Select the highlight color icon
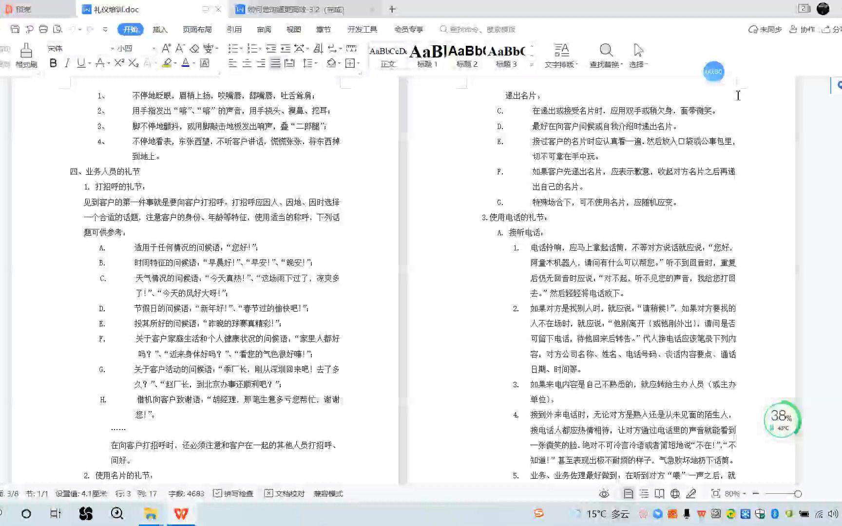The image size is (842, 526). pyautogui.click(x=167, y=63)
